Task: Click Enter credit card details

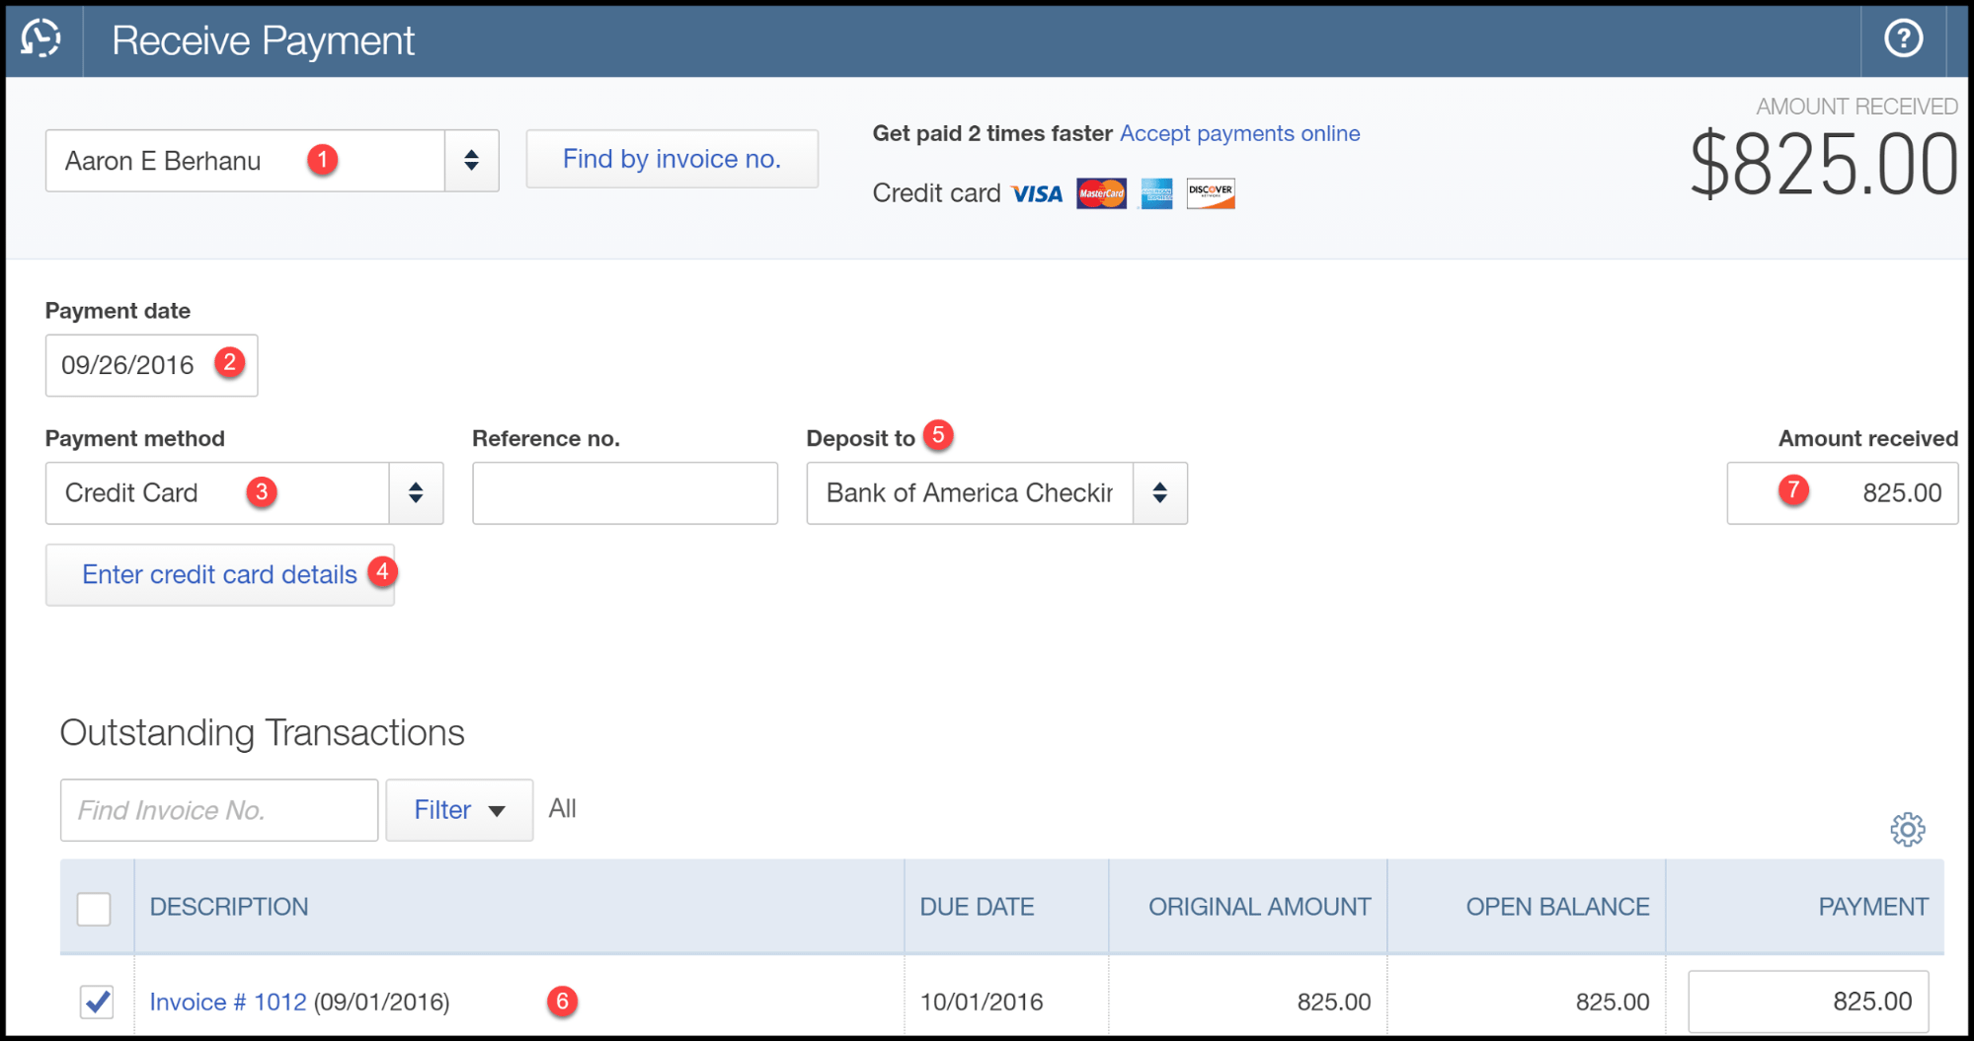Action: point(219,574)
